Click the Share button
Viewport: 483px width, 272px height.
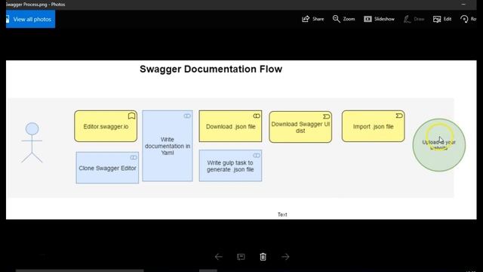coord(312,19)
